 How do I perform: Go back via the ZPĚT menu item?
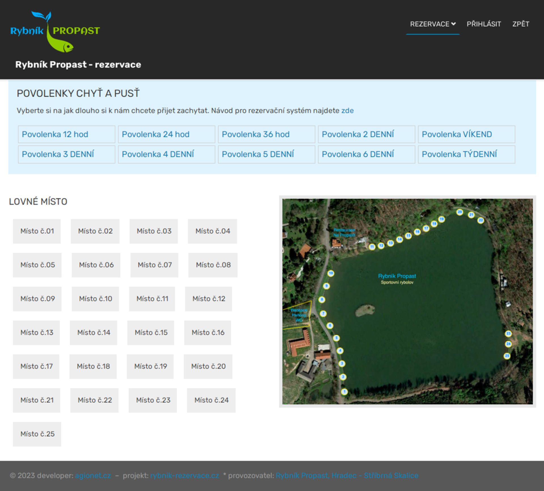[520, 24]
